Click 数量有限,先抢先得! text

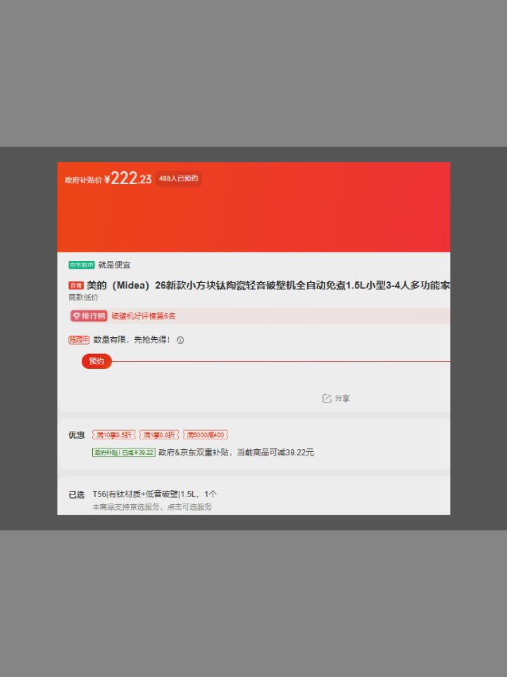(x=132, y=340)
